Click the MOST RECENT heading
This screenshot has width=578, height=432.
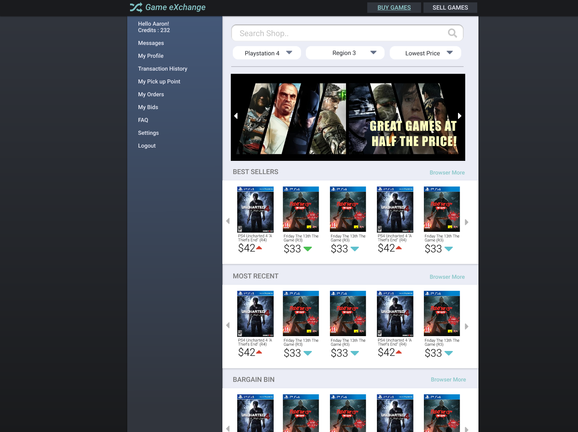pyautogui.click(x=255, y=276)
